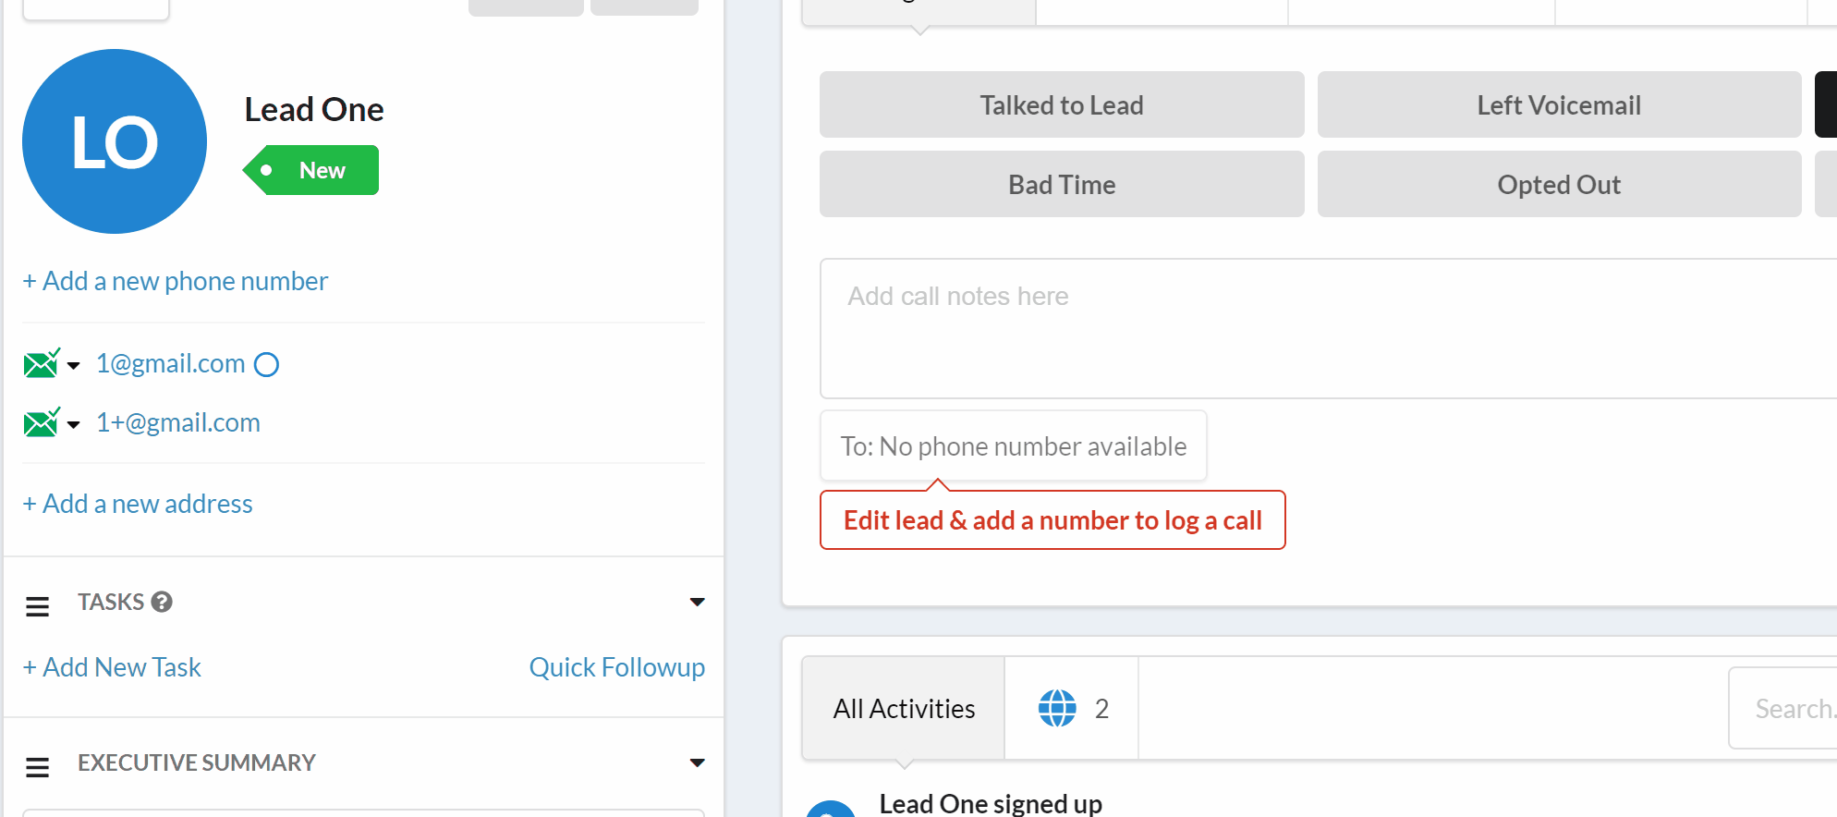Click the Executive Summary drag handle icon
Screen dimensions: 1837x817
pos(37,767)
